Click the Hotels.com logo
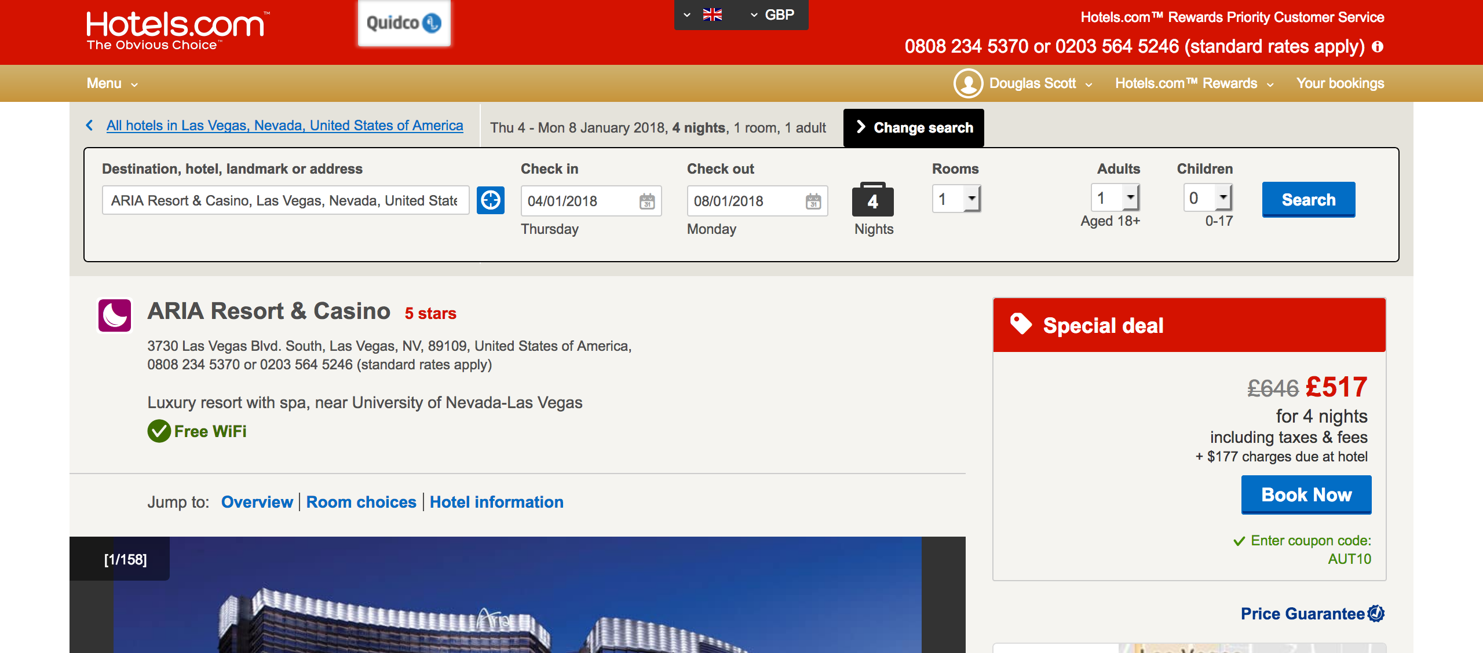This screenshot has height=653, width=1483. 177,31
